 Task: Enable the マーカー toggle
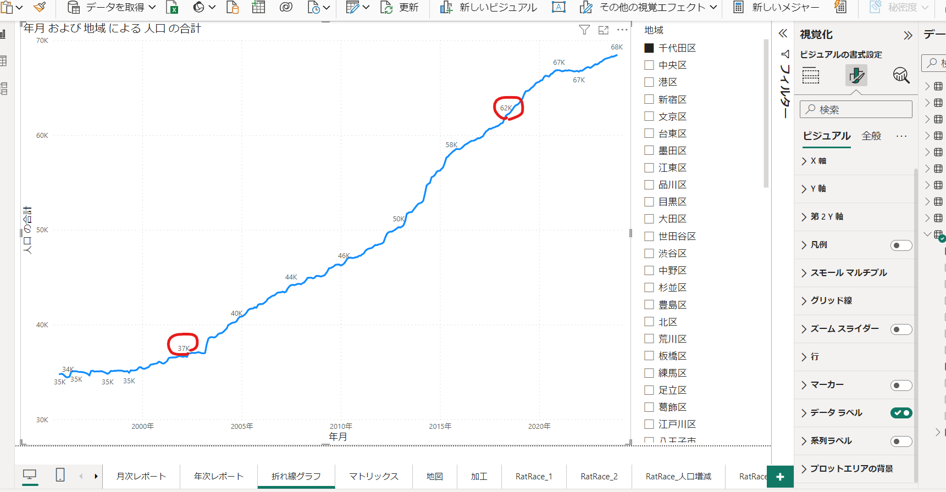click(x=901, y=385)
